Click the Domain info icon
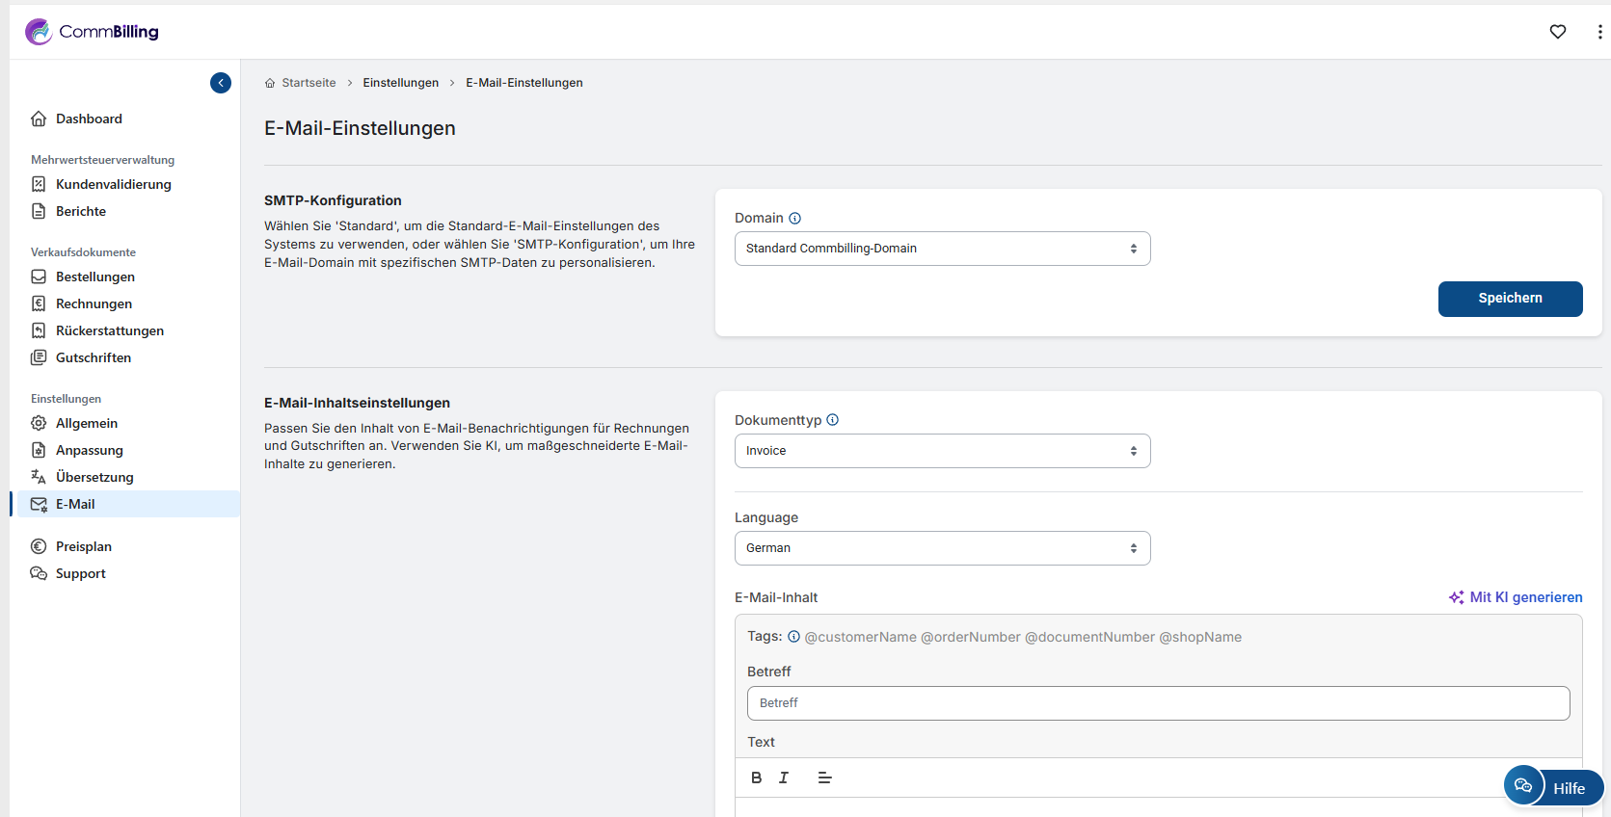The image size is (1611, 817). (794, 219)
